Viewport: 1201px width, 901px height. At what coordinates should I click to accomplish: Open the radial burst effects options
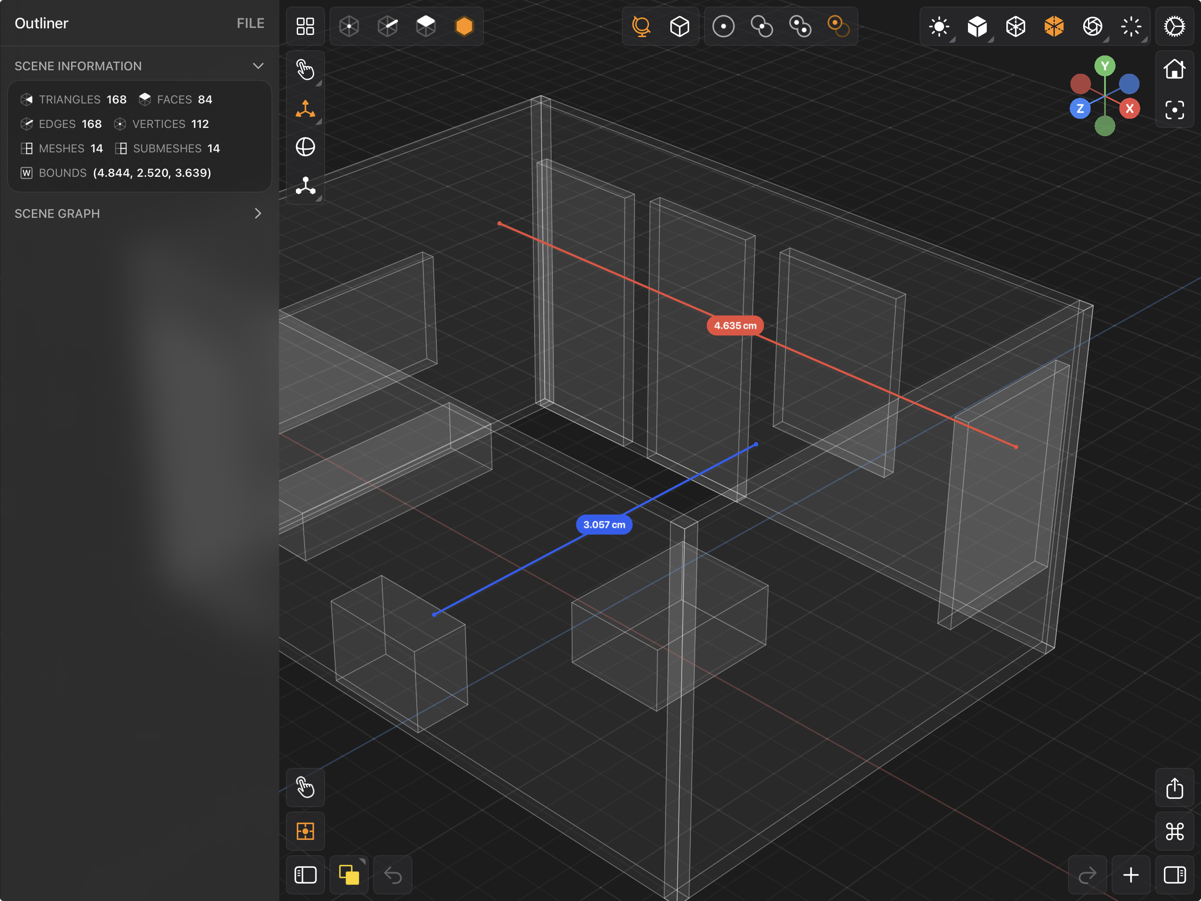coord(1131,26)
